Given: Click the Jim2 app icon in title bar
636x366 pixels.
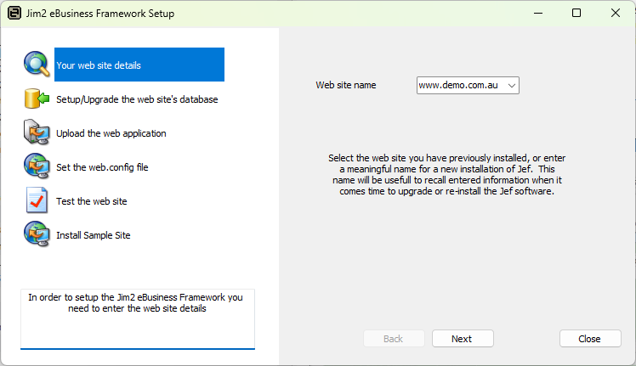Looking at the screenshot, I should [x=14, y=13].
